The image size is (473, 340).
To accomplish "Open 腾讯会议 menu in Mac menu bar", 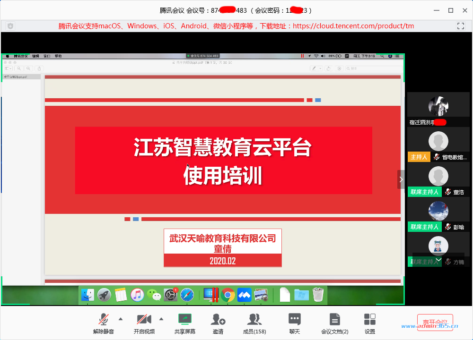I will [20, 56].
